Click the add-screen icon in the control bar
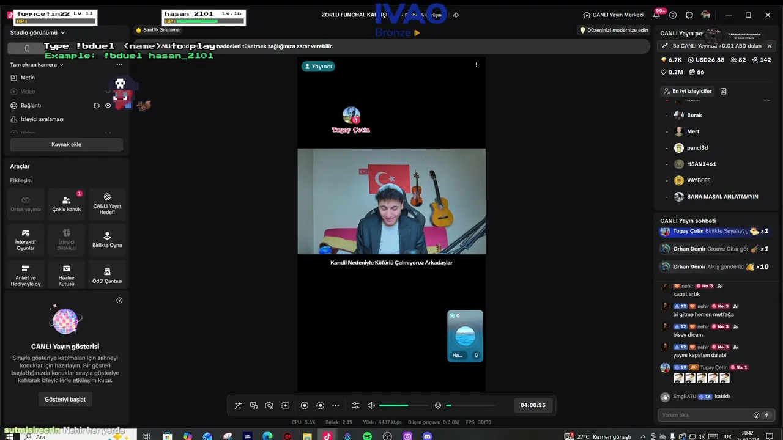This screenshot has height=440, width=783. point(285,405)
